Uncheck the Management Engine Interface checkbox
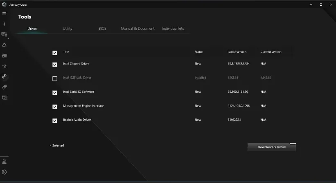The width and height of the screenshot is (336, 183). pos(55,107)
